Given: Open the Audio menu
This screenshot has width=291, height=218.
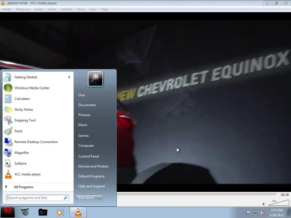Looking at the screenshot, I should (x=39, y=9).
